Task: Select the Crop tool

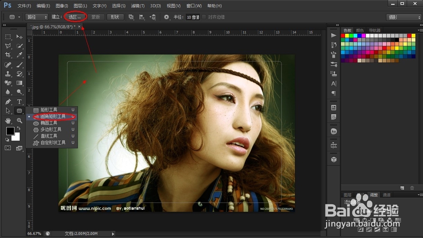Action: click(8, 55)
